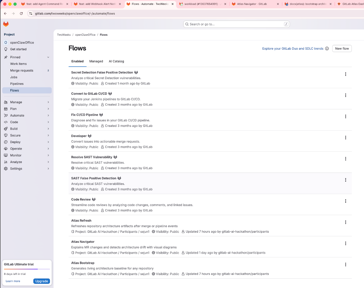Switch to docs(atlas): bootstrap browser tab
The image size is (364, 288).
(x=308, y=4)
